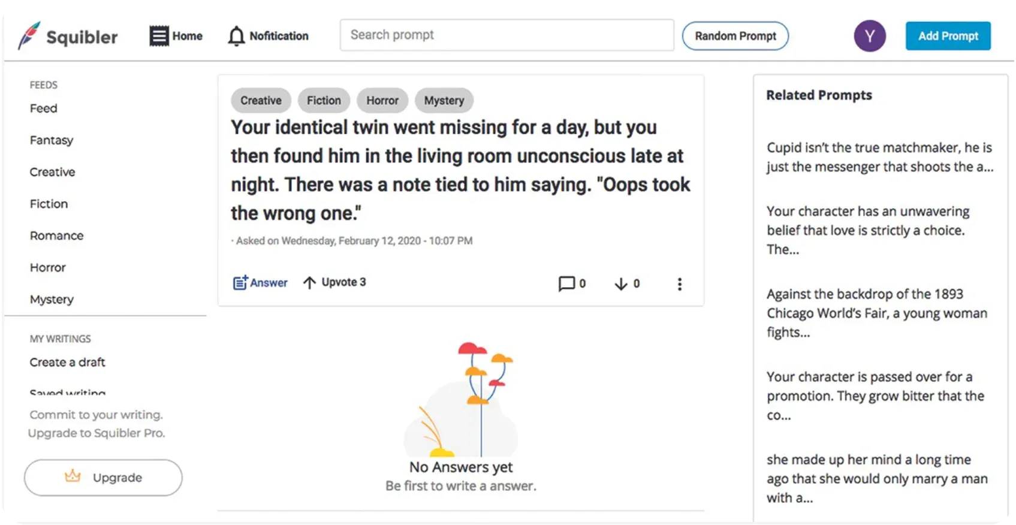The height and width of the screenshot is (525, 1016).
Task: Focus the Search prompt field
Action: click(x=507, y=35)
